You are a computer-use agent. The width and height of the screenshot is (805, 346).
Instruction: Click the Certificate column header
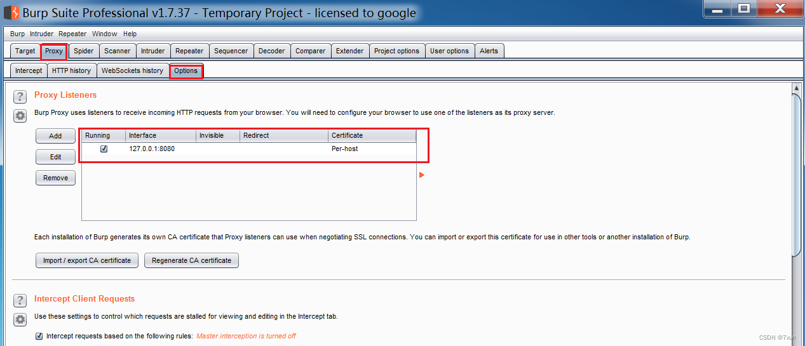[x=372, y=135]
